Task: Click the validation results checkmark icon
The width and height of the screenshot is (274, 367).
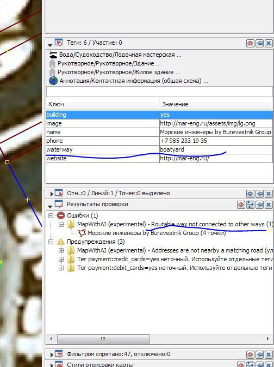Action: pos(59,204)
